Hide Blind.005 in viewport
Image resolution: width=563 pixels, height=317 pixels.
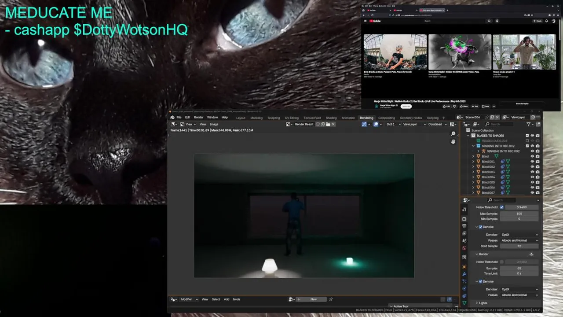[532, 182]
